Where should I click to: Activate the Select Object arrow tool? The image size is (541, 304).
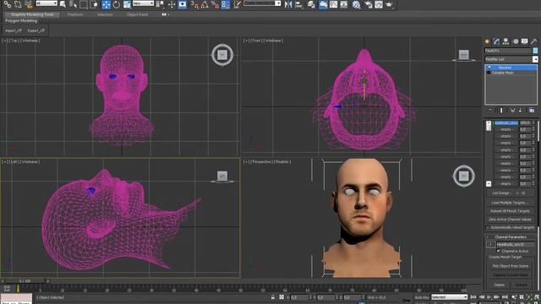coord(63,4)
